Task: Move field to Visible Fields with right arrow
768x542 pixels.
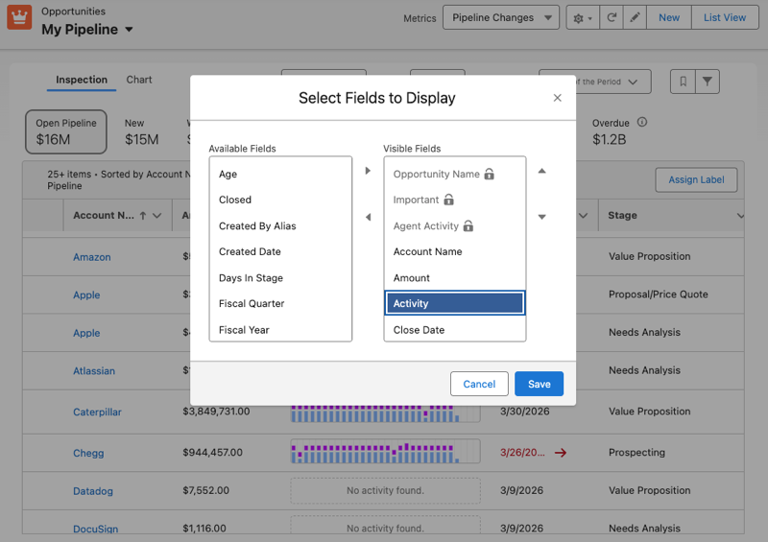Action: (368, 171)
